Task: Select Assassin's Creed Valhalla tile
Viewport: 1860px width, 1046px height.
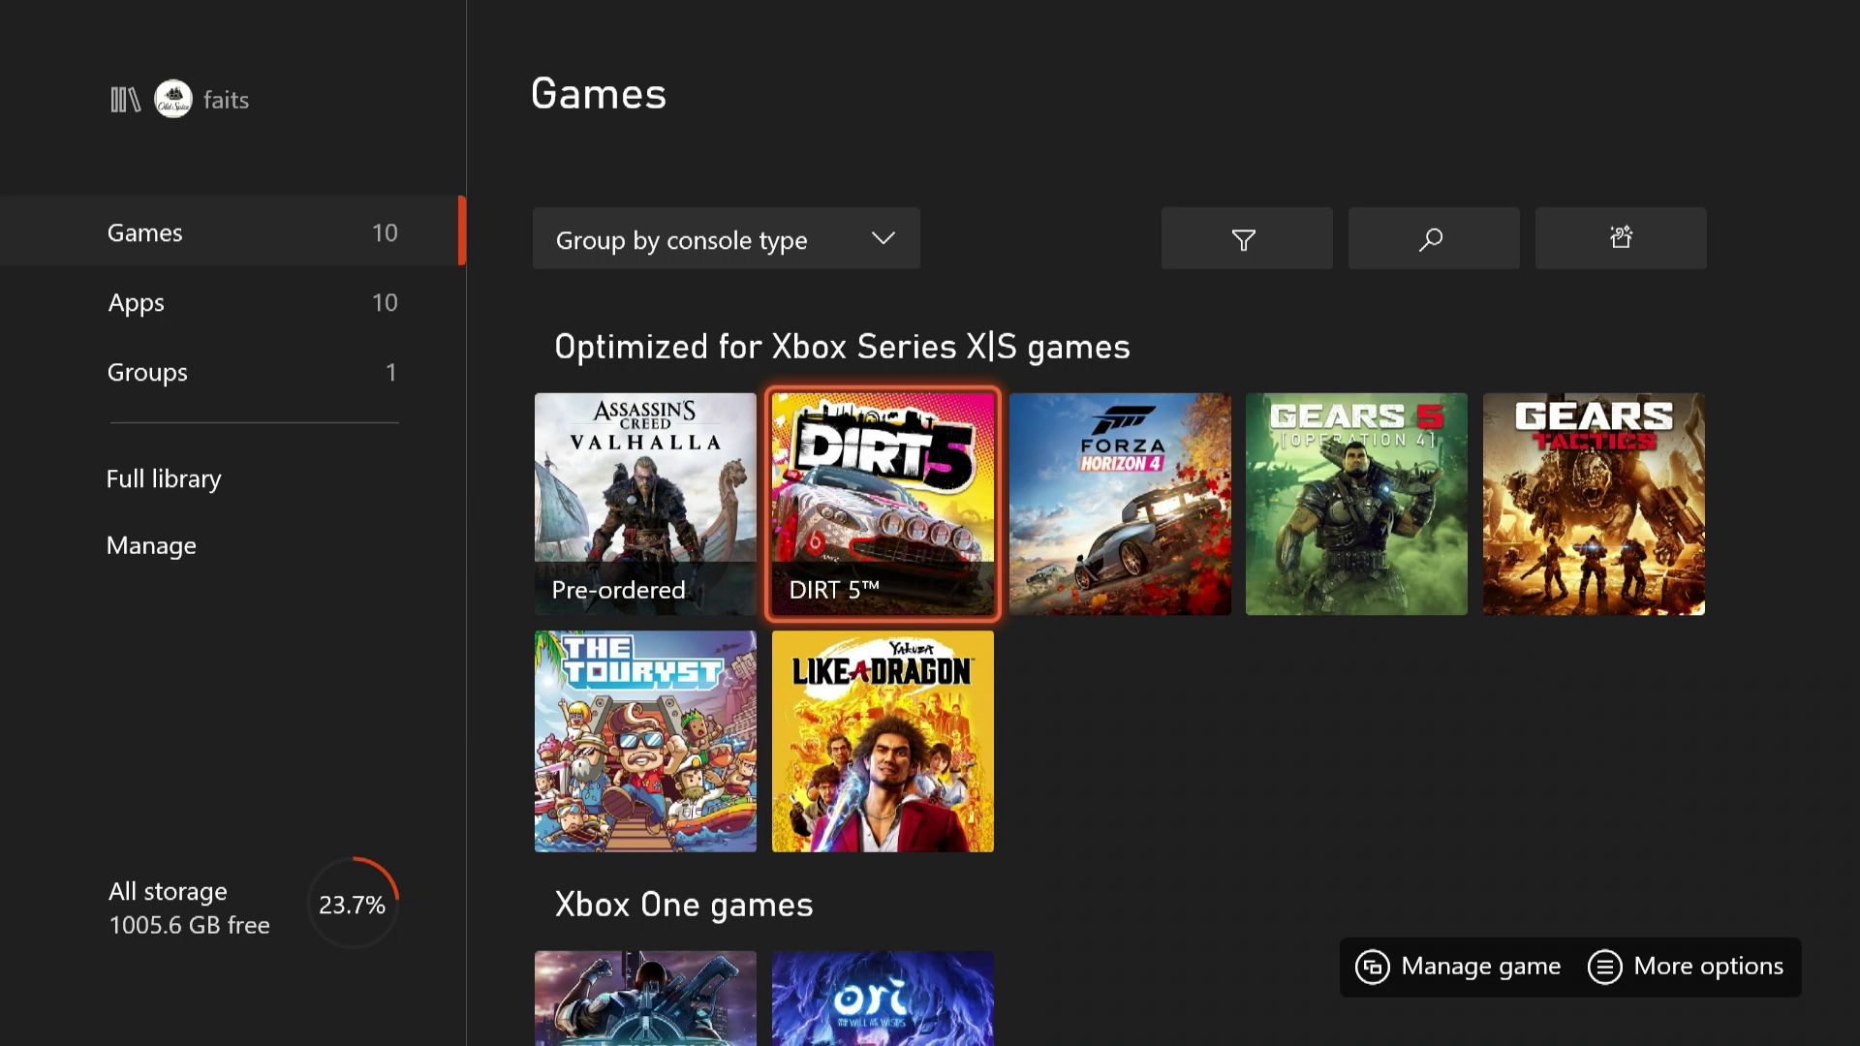Action: 645,504
